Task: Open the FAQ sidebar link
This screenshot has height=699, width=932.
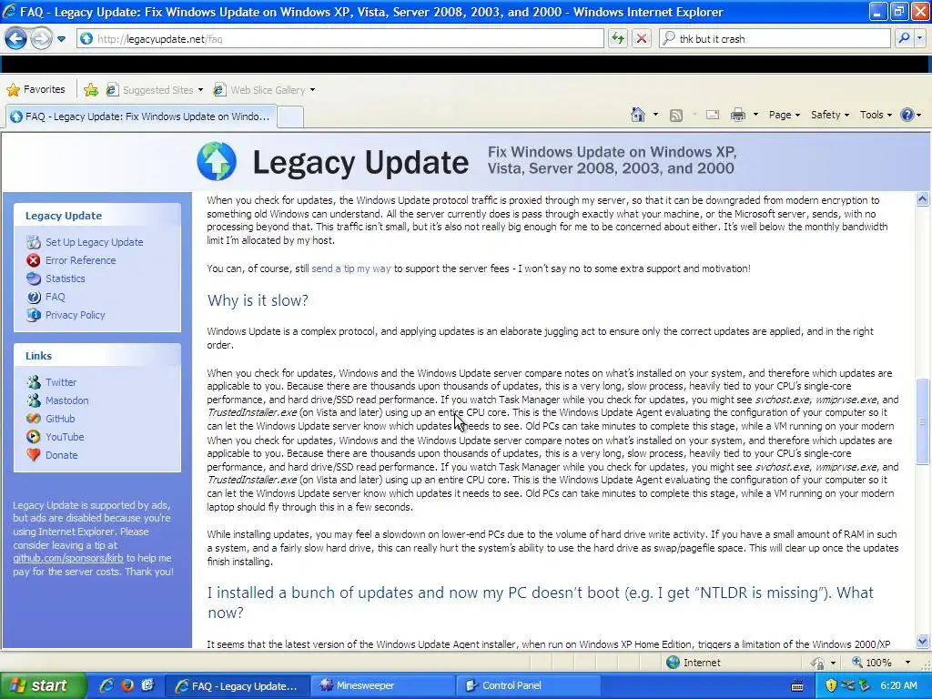Action: click(55, 297)
